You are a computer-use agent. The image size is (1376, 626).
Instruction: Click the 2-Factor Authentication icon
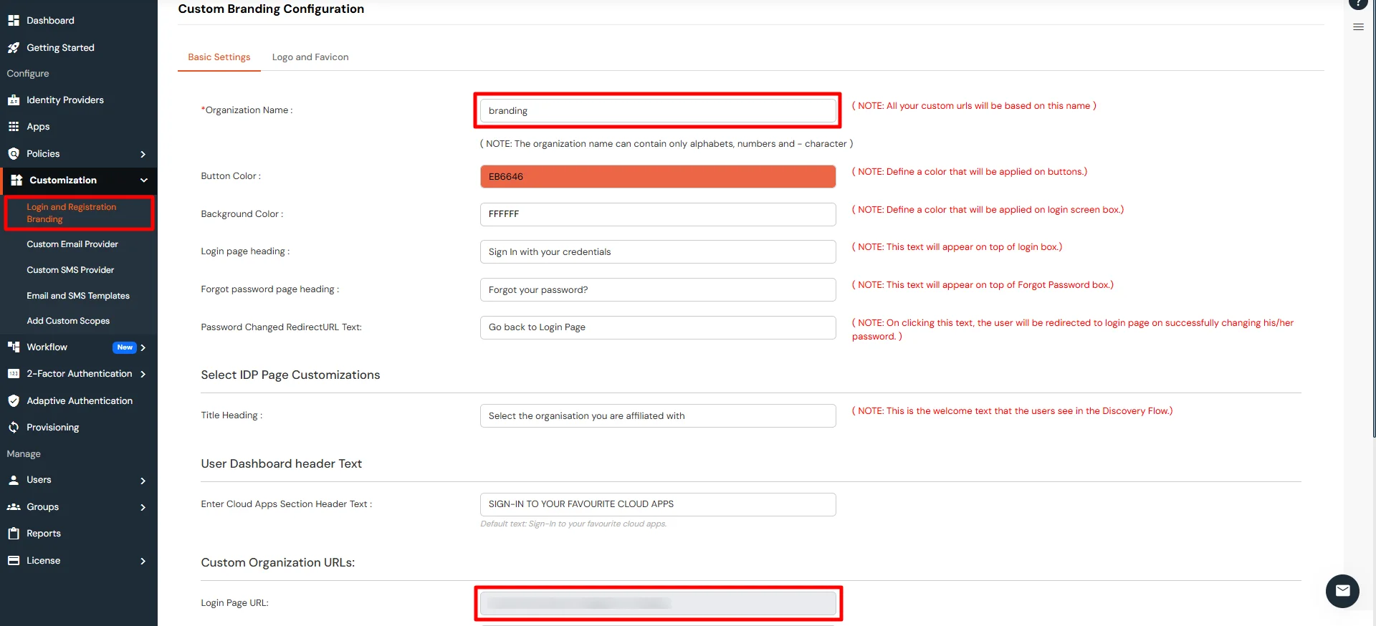click(x=14, y=374)
